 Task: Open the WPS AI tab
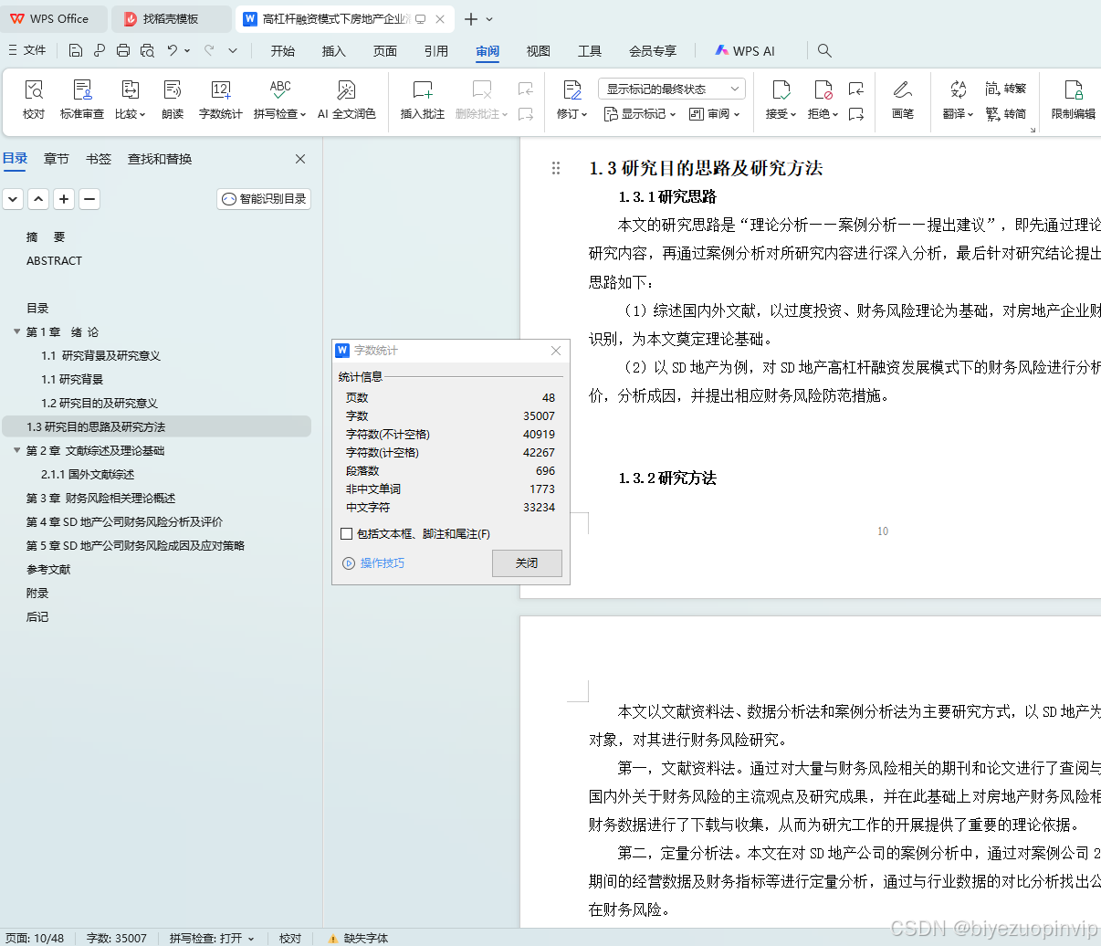(x=745, y=51)
